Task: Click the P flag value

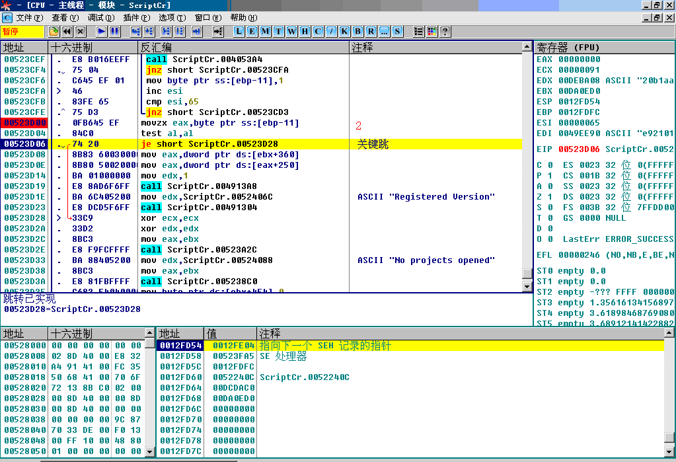Action: pyautogui.click(x=550, y=176)
